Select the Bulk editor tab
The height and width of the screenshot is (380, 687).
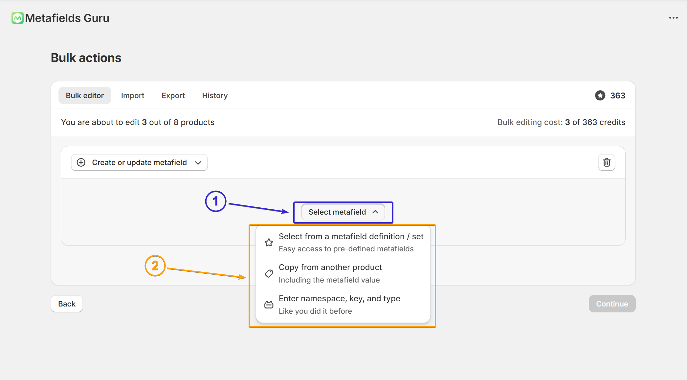coord(85,95)
